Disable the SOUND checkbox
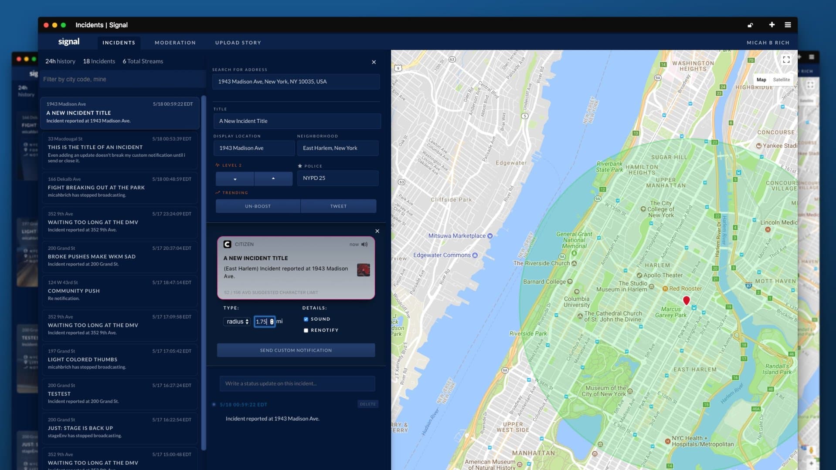This screenshot has height=470, width=836. (x=306, y=319)
